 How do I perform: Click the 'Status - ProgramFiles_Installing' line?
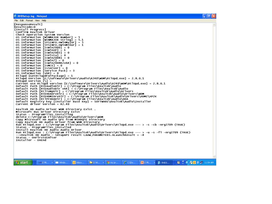[44, 114]
